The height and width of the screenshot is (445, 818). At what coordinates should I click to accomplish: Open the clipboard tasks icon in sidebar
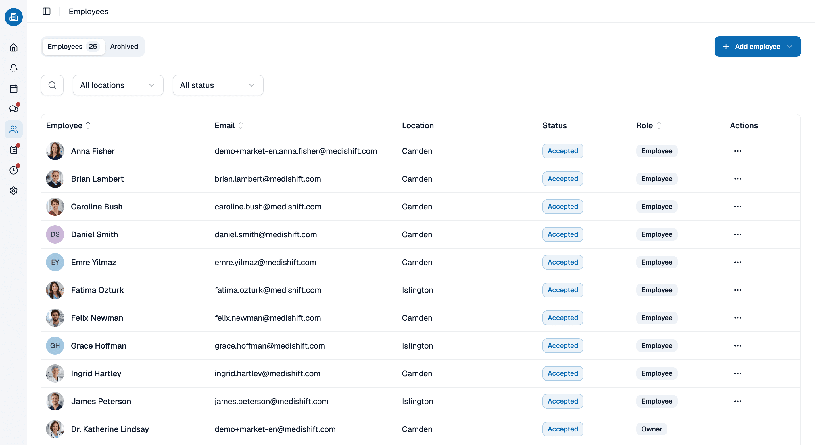[13, 150]
